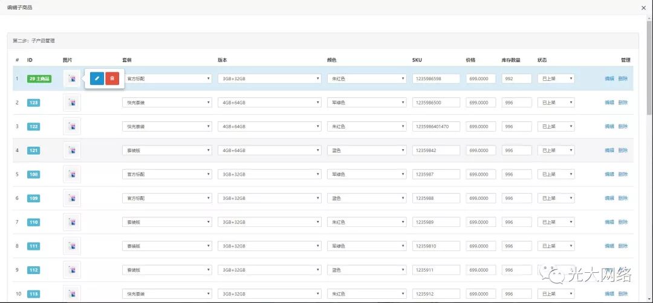Screen dimensions: 653x303
Task: Open product thumbnail in row ID 29 主商品
Action: [x=72, y=78]
